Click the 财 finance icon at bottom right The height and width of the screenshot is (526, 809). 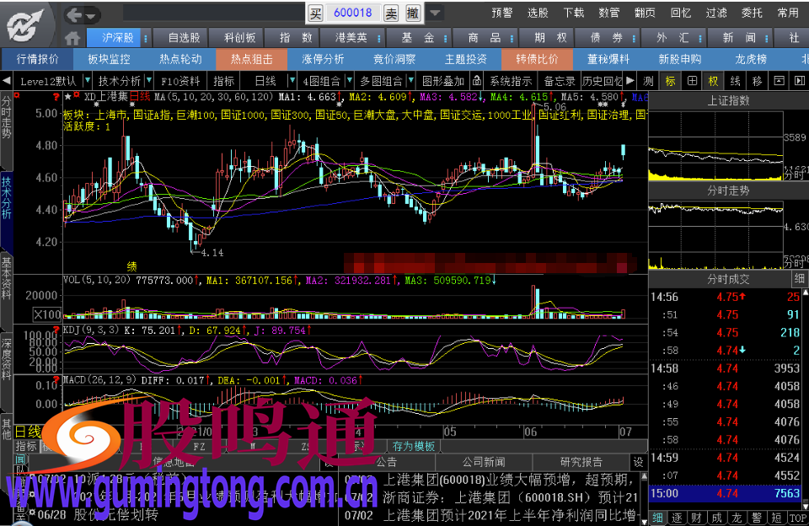tap(697, 518)
